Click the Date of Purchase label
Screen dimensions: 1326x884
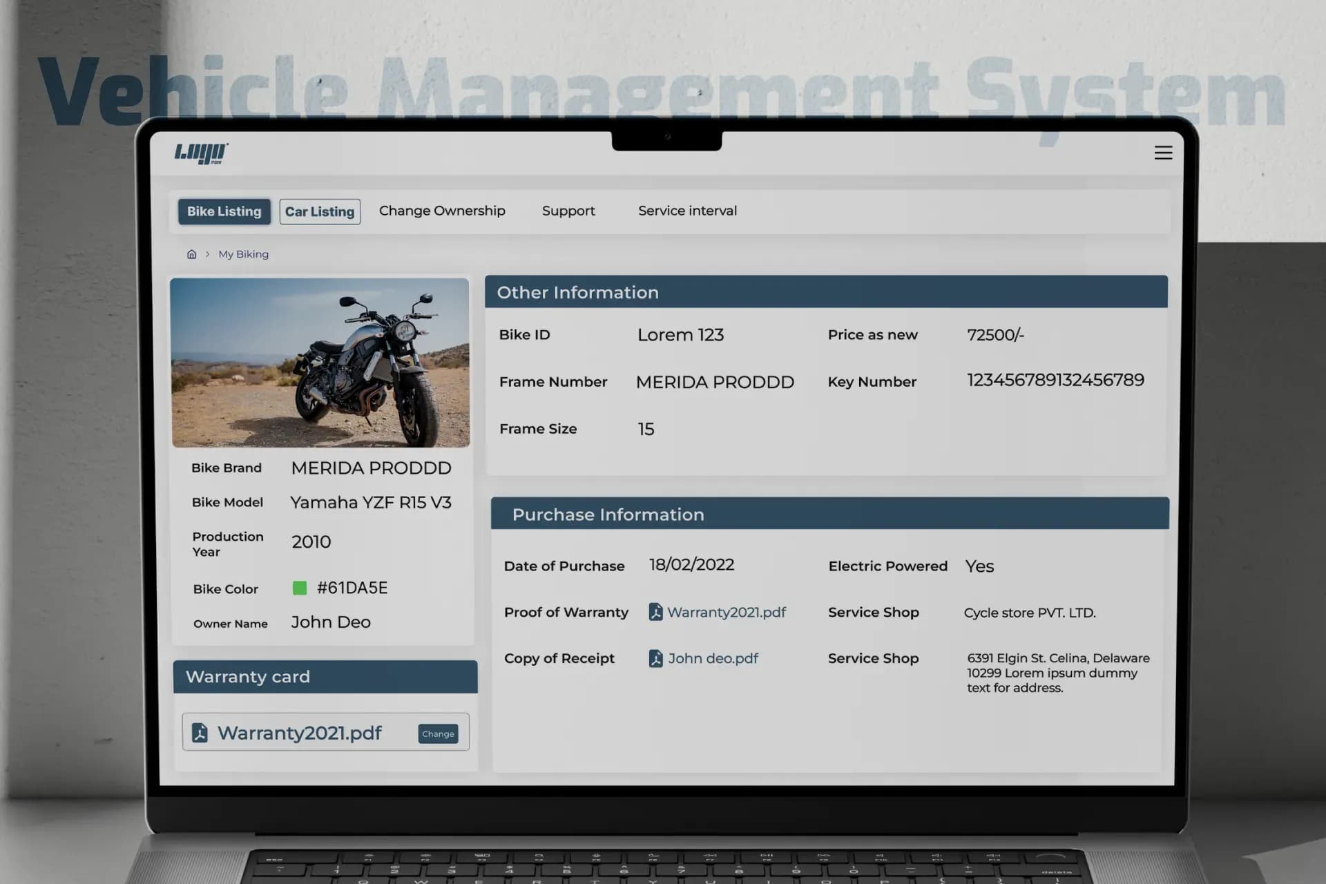(x=564, y=566)
